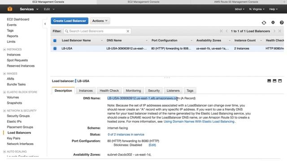This screenshot has height=161, width=287.
Task: Open Volumes in sidebar
Action: point(13,97)
